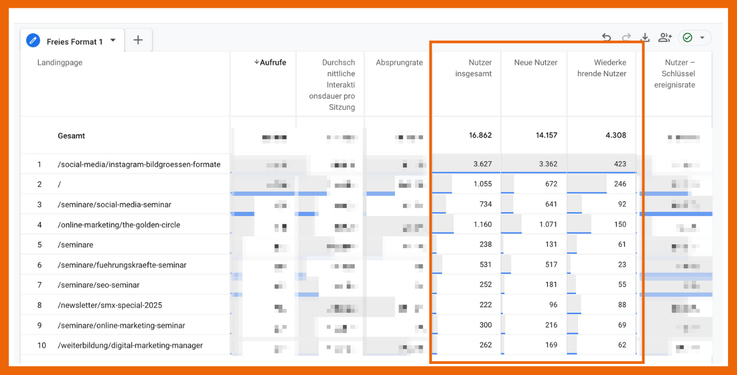This screenshot has height=375, width=737.
Task: Click the Wiederkehrende Nutzer column header
Action: [602, 68]
